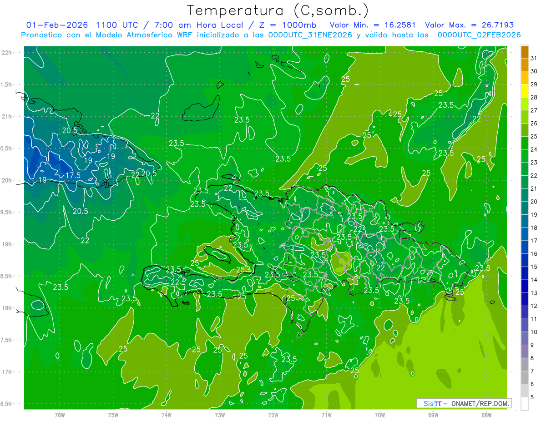Screen dimensions: 546x421
Task: Click the legend scale value "27"
Action: tap(534, 110)
